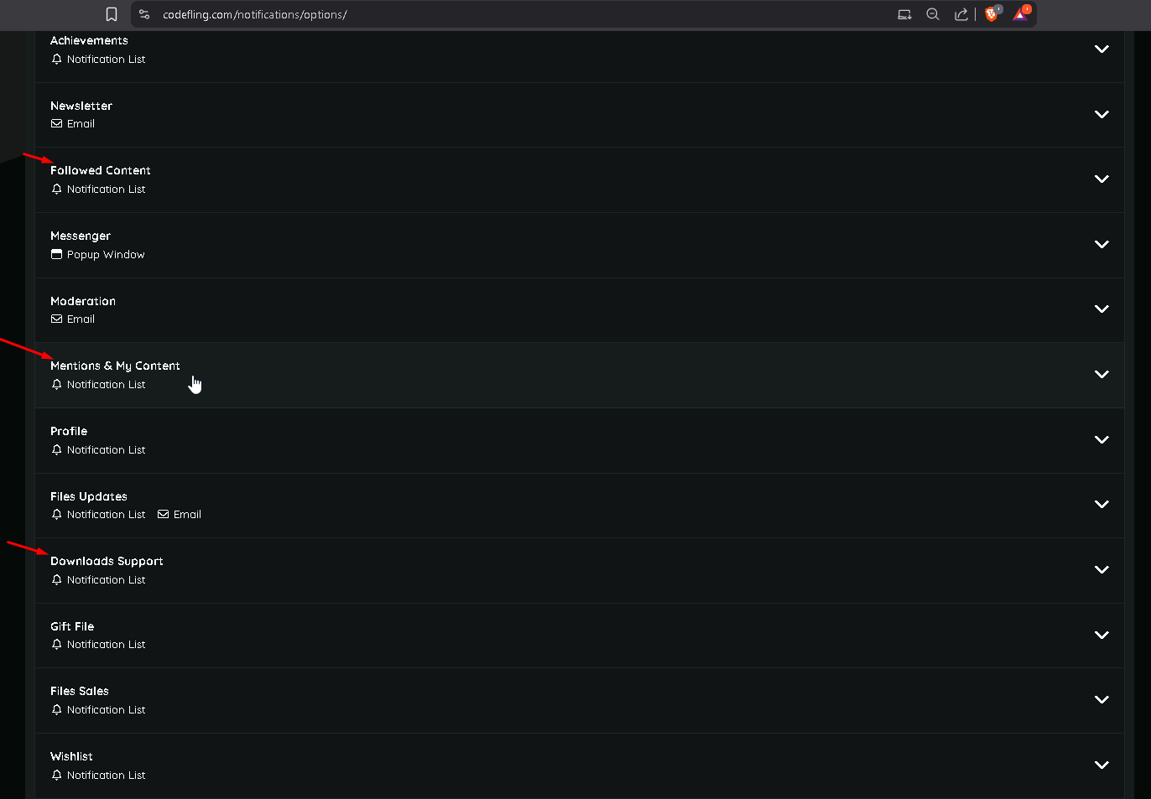Click the Gift File section title
The width and height of the screenshot is (1151, 799).
point(72,626)
